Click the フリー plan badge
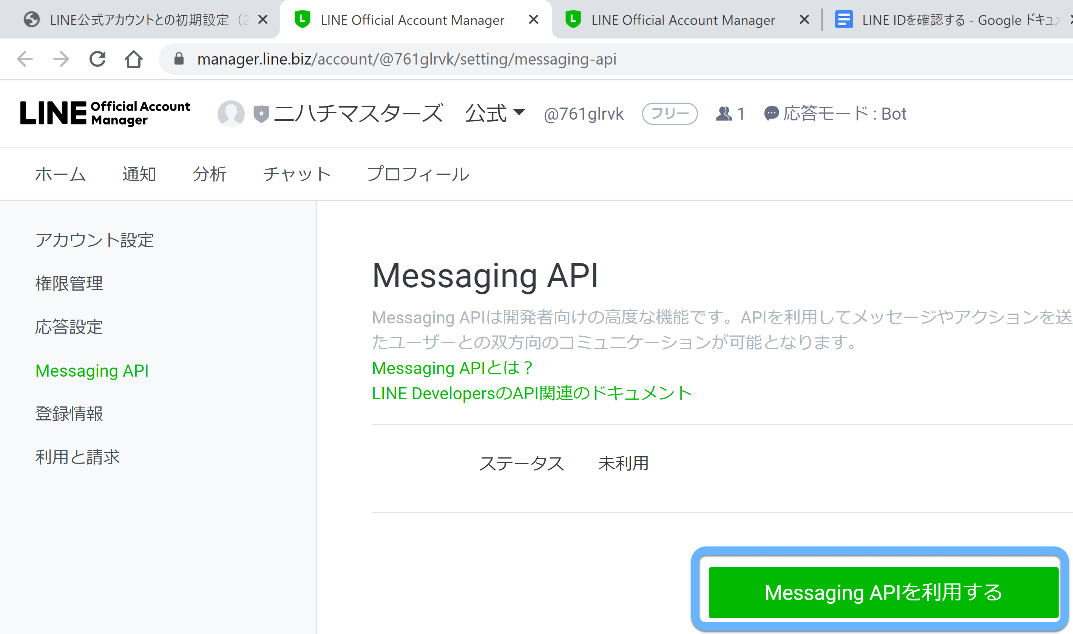The width and height of the screenshot is (1073, 634). [x=670, y=114]
